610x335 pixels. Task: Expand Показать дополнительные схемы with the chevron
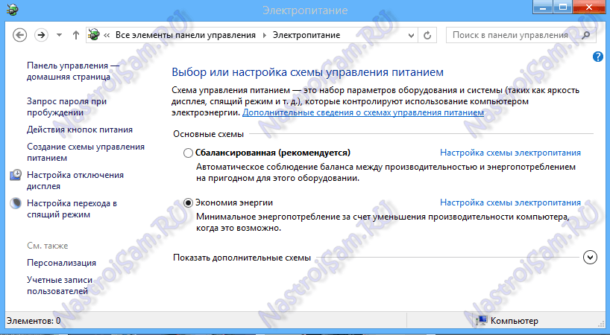(591, 257)
